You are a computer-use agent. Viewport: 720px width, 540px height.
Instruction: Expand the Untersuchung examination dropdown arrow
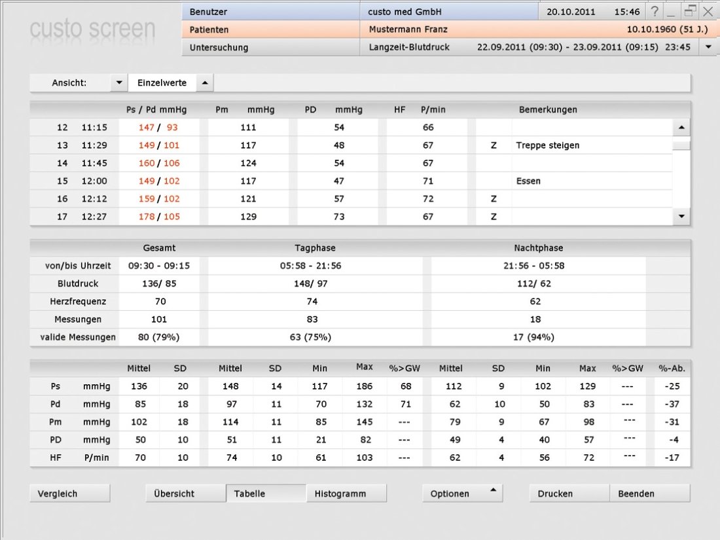pyautogui.click(x=708, y=47)
